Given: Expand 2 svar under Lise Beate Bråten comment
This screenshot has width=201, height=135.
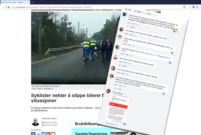Looking at the screenshot, I should [x=119, y=89].
